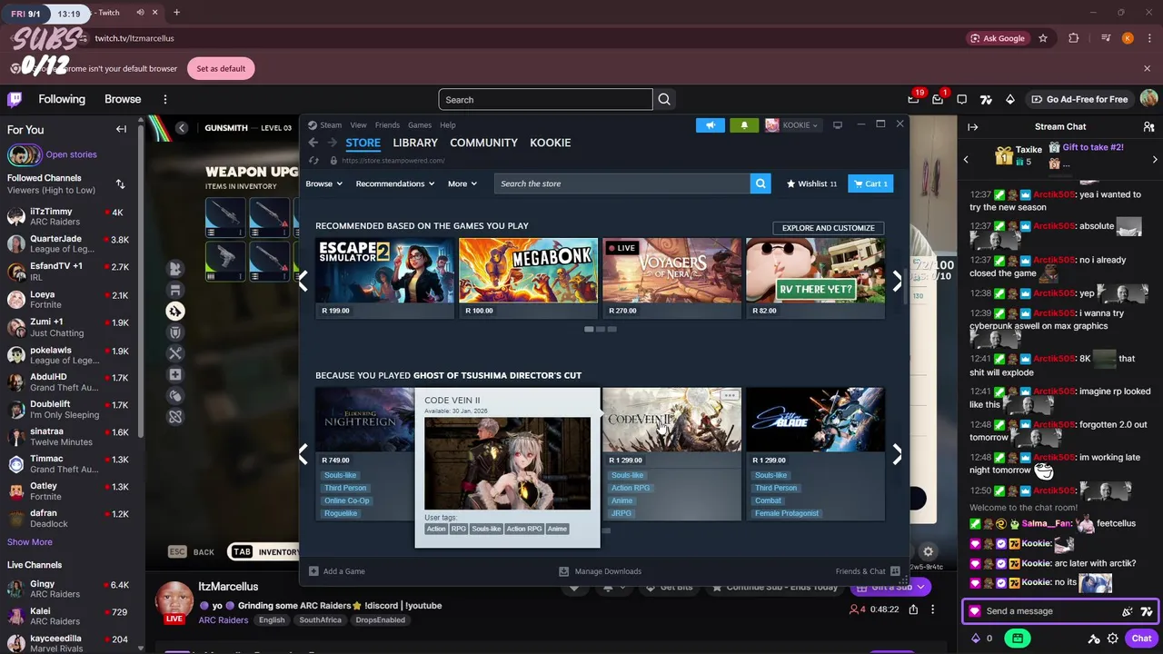Viewport: 1163px width, 654px height.
Task: Go back in Steam navigation
Action: 313,143
